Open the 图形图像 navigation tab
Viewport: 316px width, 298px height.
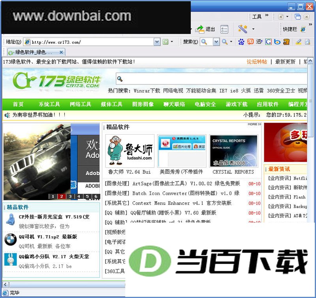click(x=143, y=104)
